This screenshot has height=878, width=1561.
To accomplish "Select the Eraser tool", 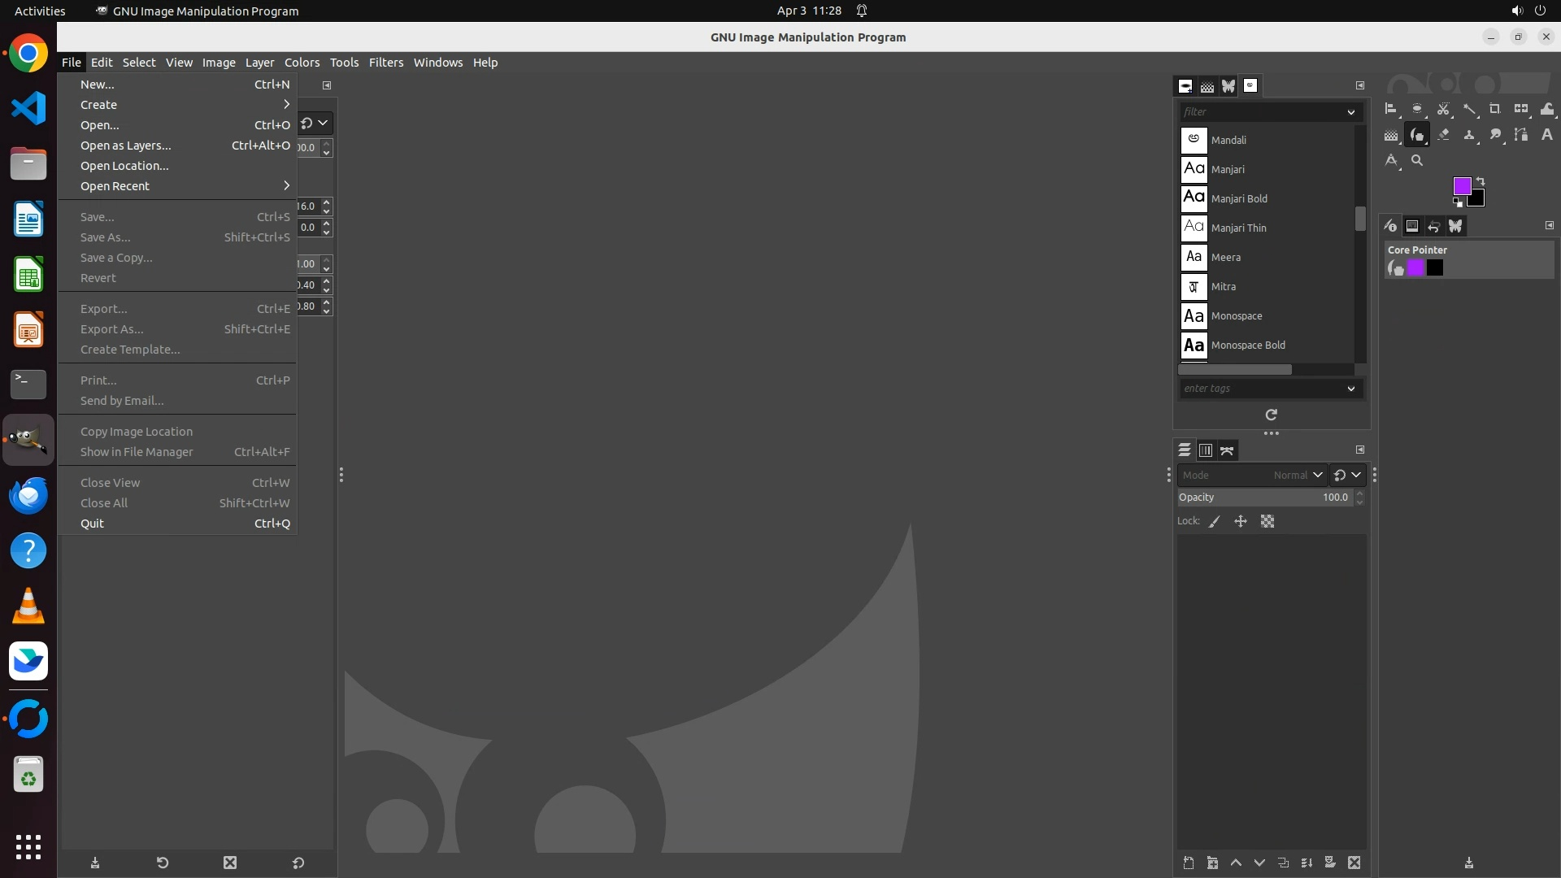I will tap(1443, 135).
